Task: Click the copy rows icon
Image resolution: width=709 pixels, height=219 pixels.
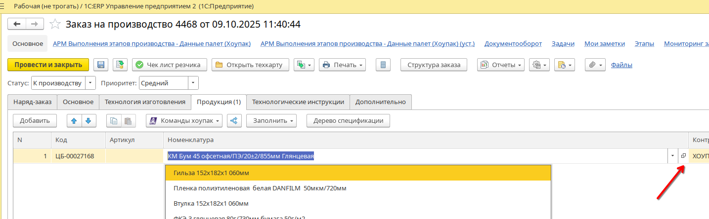Action: [x=114, y=121]
